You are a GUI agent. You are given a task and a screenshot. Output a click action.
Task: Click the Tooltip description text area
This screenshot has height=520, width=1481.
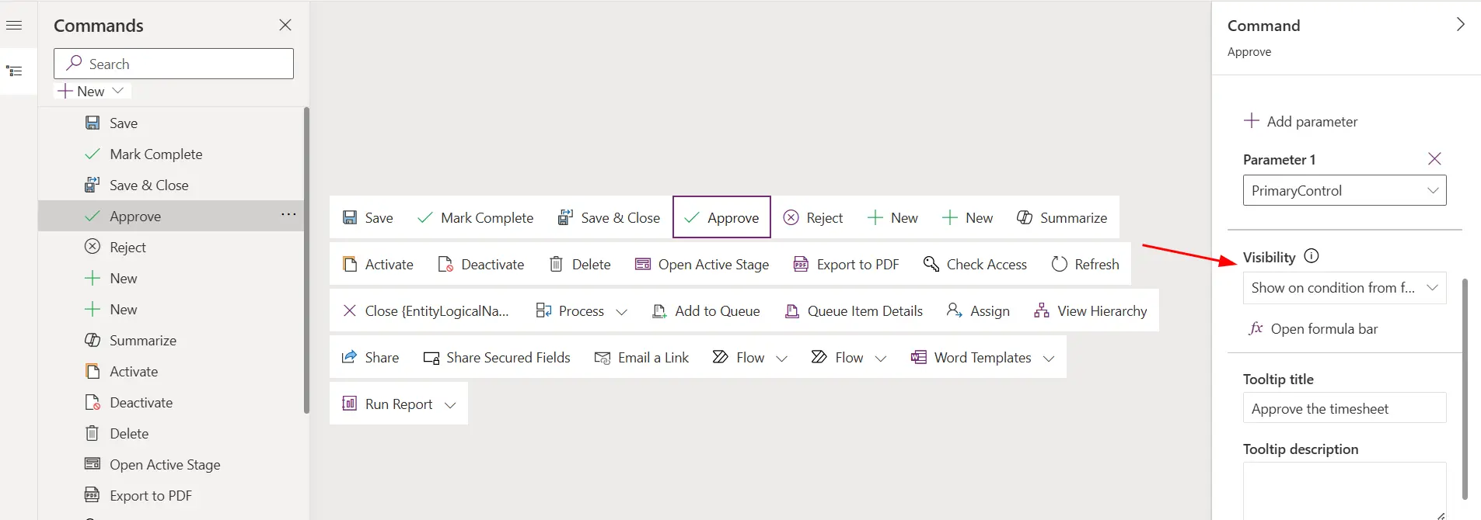tap(1344, 491)
